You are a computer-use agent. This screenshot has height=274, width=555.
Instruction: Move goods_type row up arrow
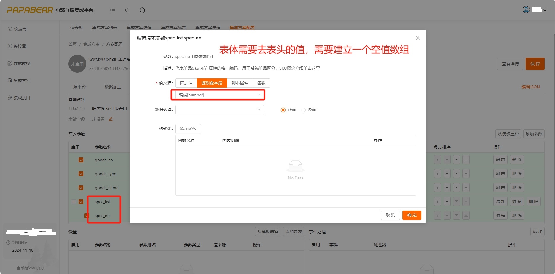point(447,173)
